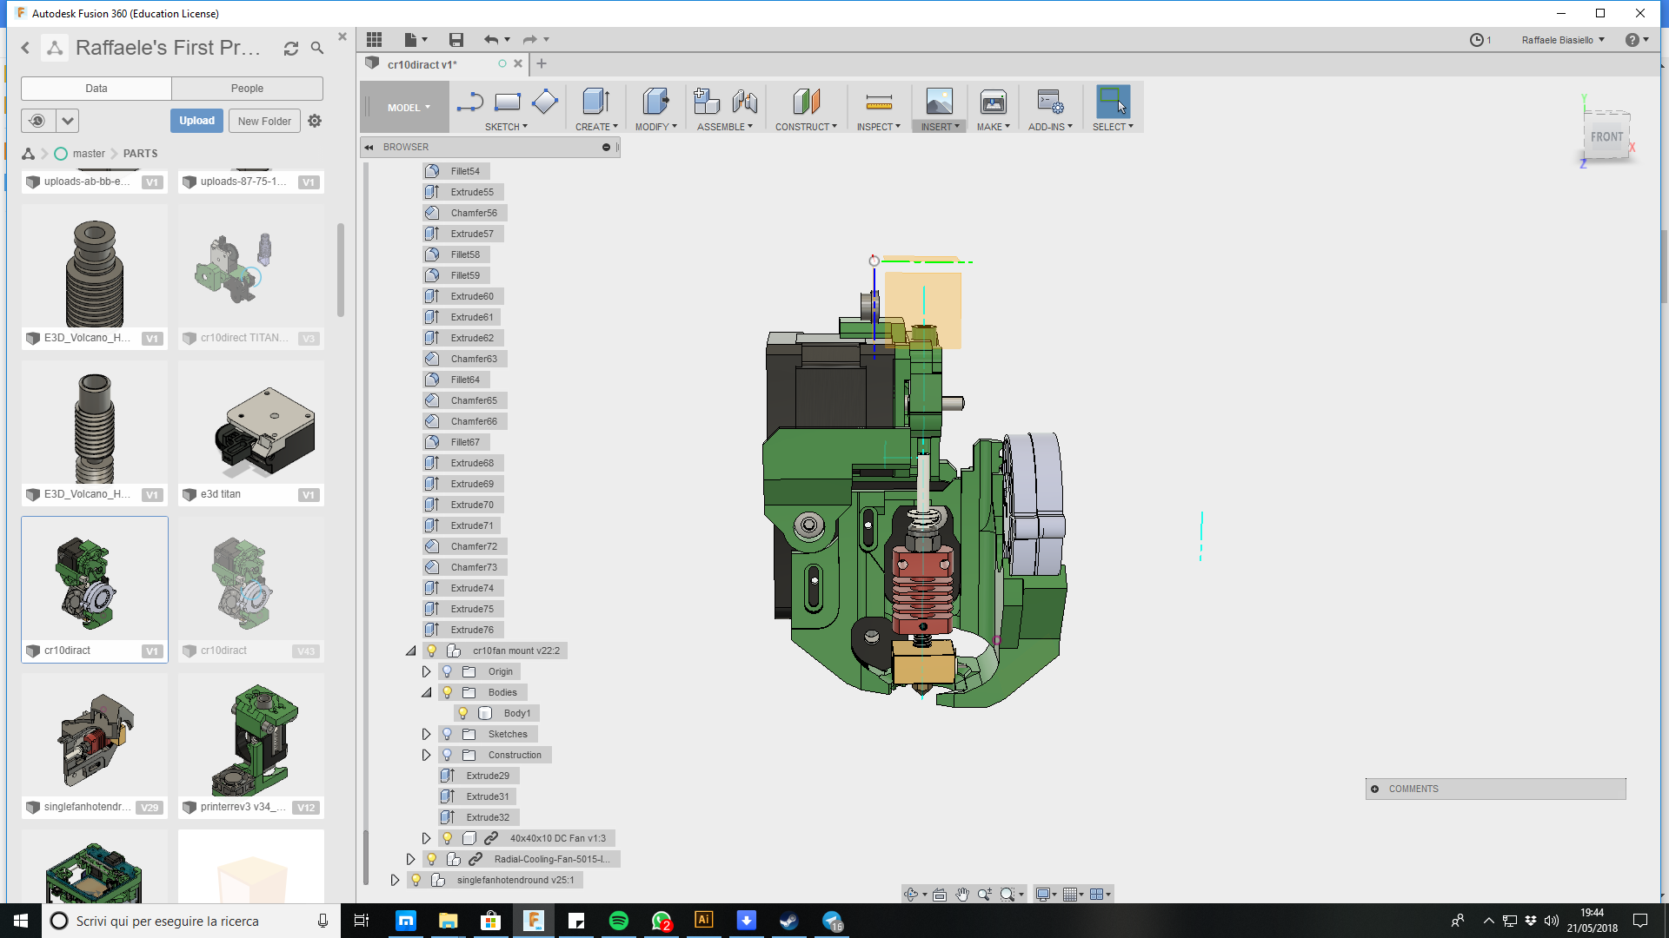Switch to the People tab
The width and height of the screenshot is (1669, 938).
247,89
